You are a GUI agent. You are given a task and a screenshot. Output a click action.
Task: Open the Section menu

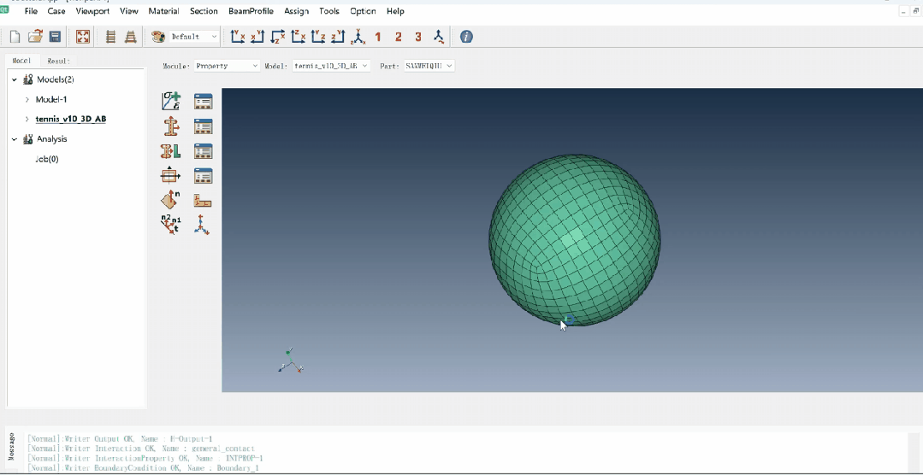(x=204, y=11)
